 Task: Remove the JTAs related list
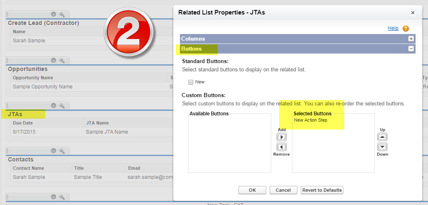click(53, 105)
